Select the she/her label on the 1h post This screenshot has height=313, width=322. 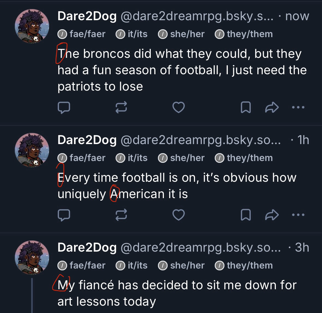click(x=182, y=158)
